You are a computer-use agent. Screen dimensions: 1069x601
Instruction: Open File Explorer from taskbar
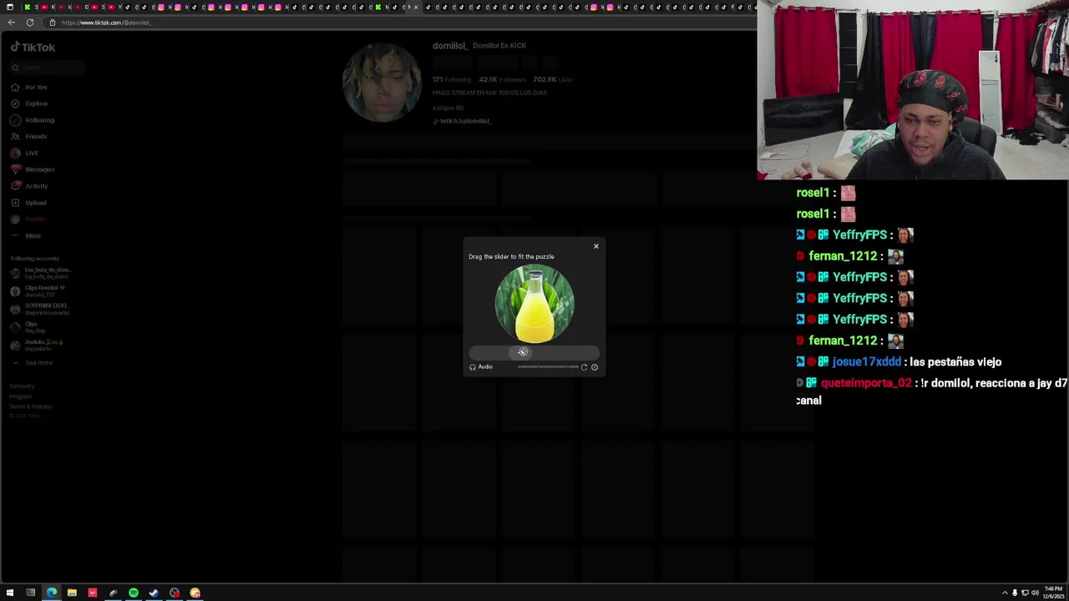coord(72,593)
